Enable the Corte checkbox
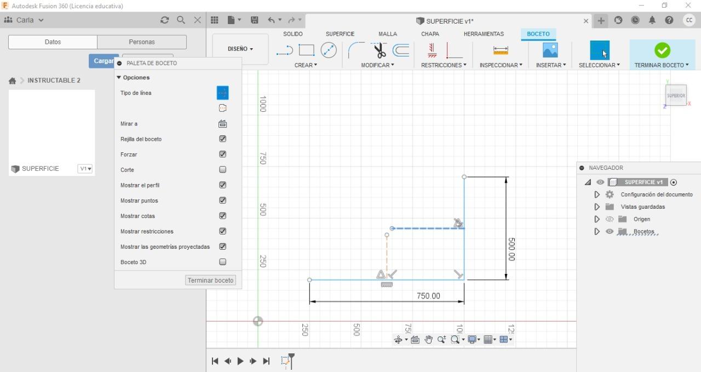The height and width of the screenshot is (372, 701). coord(223,170)
